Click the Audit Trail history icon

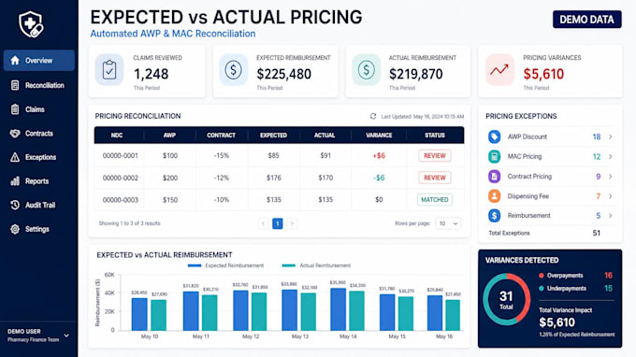(x=15, y=205)
